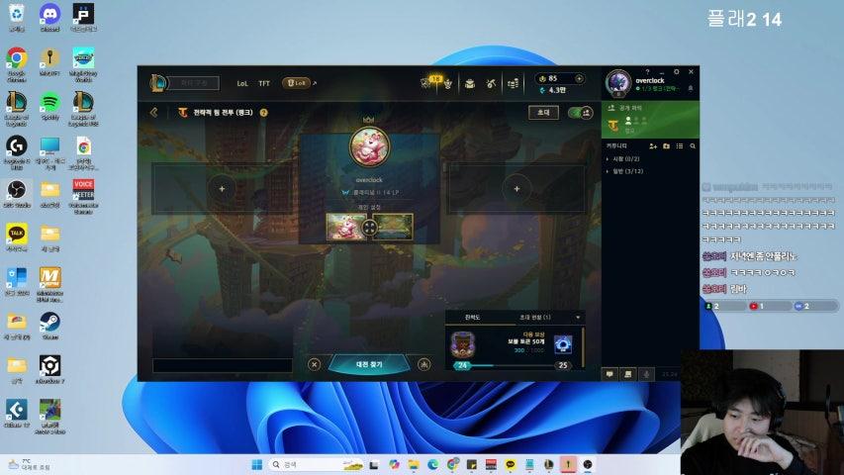This screenshot has height=475, width=844.
Task: Click the 초대 invite button
Action: tap(543, 112)
